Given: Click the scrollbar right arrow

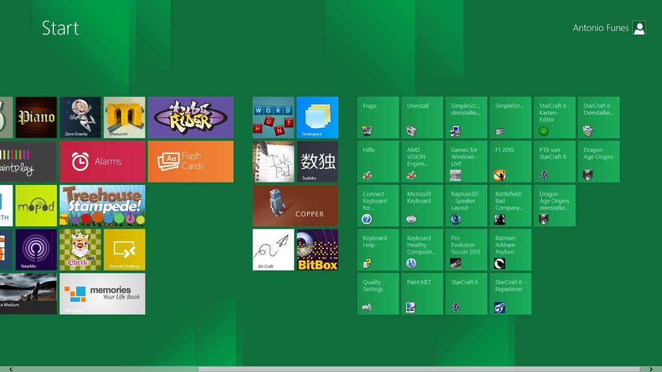Looking at the screenshot, I should pos(651,369).
